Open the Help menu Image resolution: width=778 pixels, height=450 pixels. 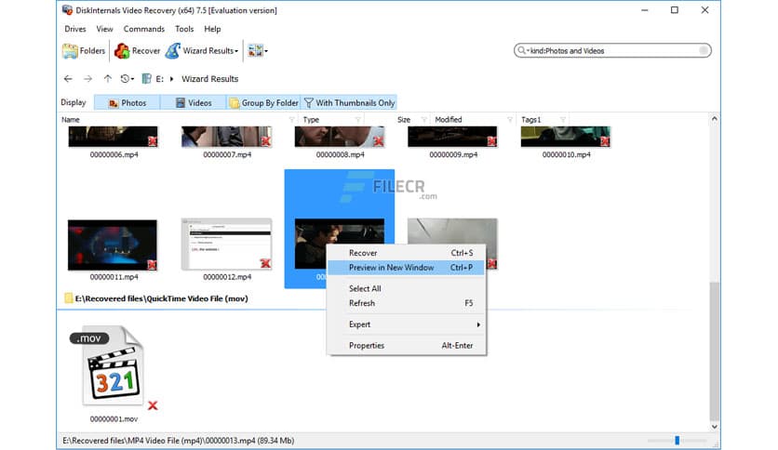pyautogui.click(x=212, y=29)
